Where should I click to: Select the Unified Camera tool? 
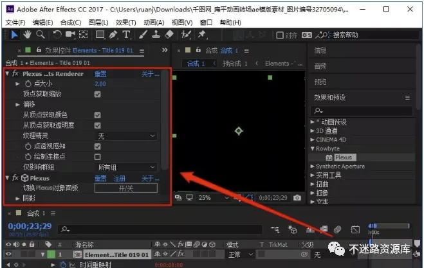point(71,35)
